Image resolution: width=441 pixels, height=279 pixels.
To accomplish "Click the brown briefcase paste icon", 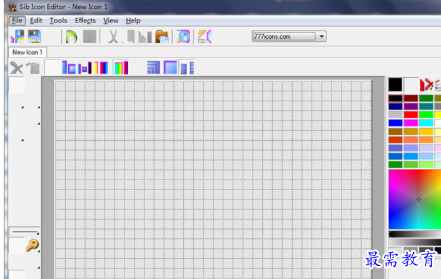I will click(x=162, y=36).
